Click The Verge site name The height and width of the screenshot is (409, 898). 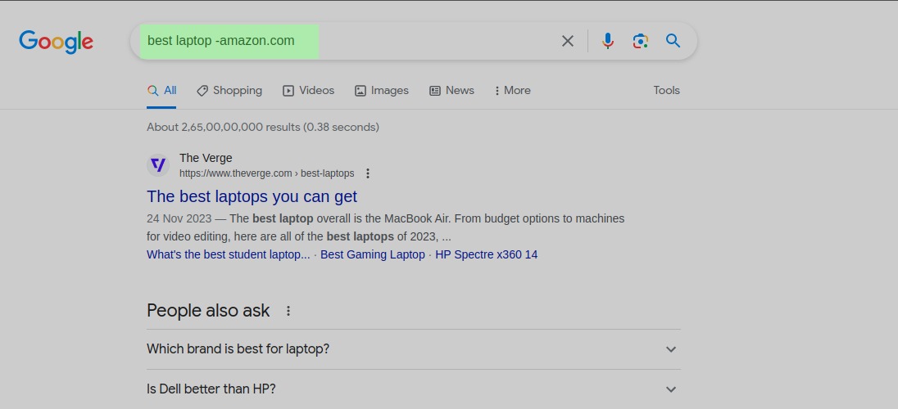point(206,158)
